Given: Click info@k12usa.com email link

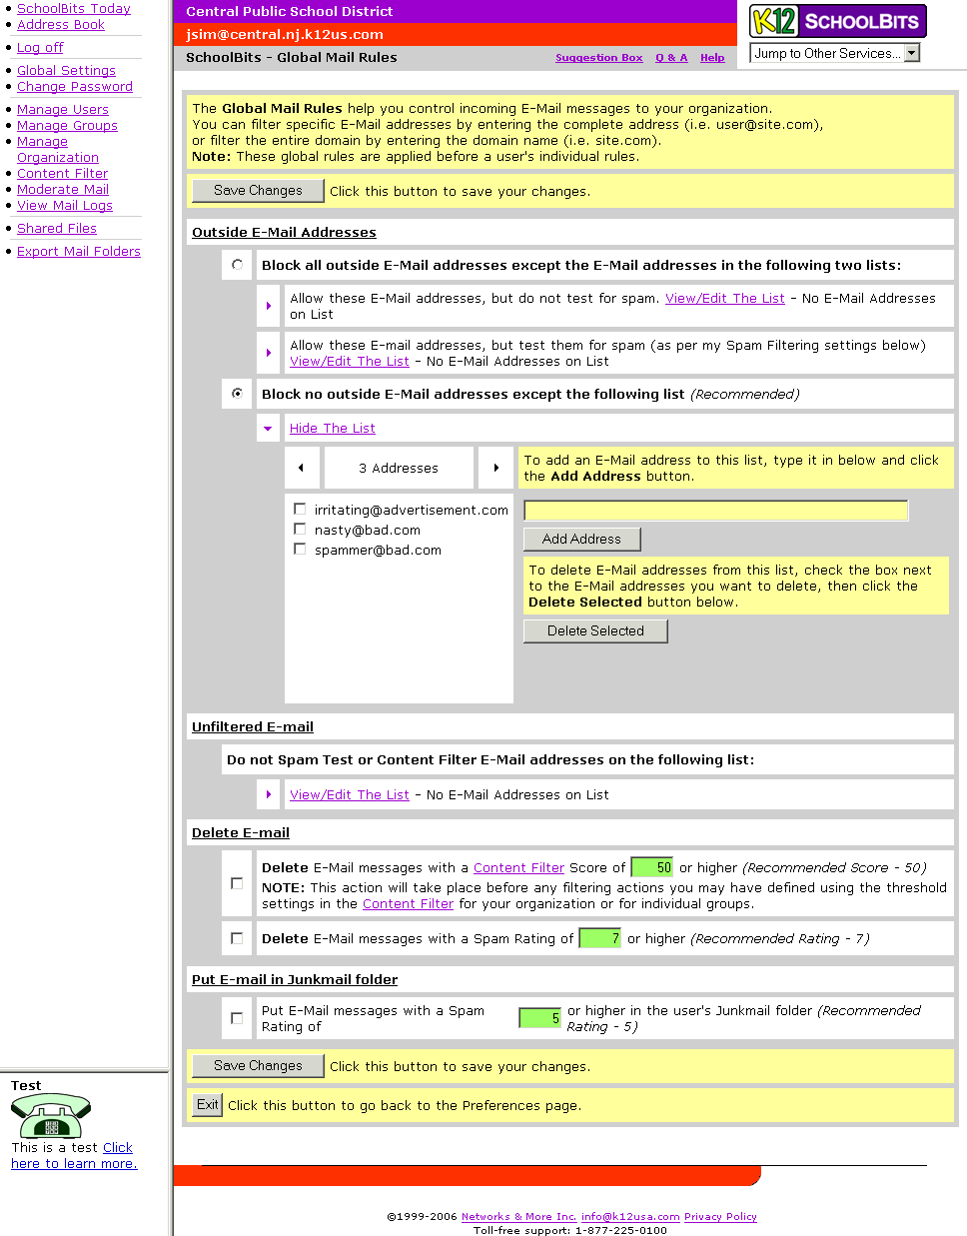Looking at the screenshot, I should 630,1216.
